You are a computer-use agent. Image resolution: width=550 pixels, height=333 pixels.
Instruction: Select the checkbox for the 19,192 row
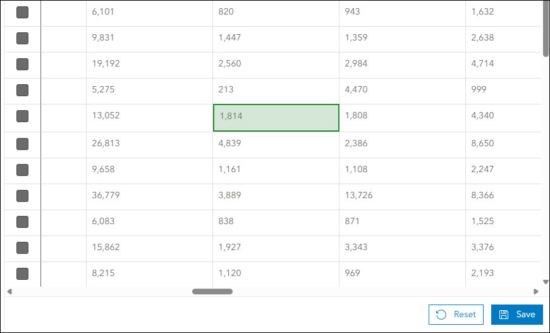(22, 64)
